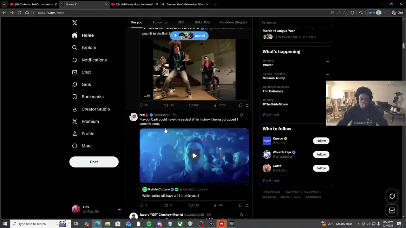The height and width of the screenshot is (228, 406).
Task: Open The Bahamas trend
Action: pyautogui.click(x=273, y=91)
